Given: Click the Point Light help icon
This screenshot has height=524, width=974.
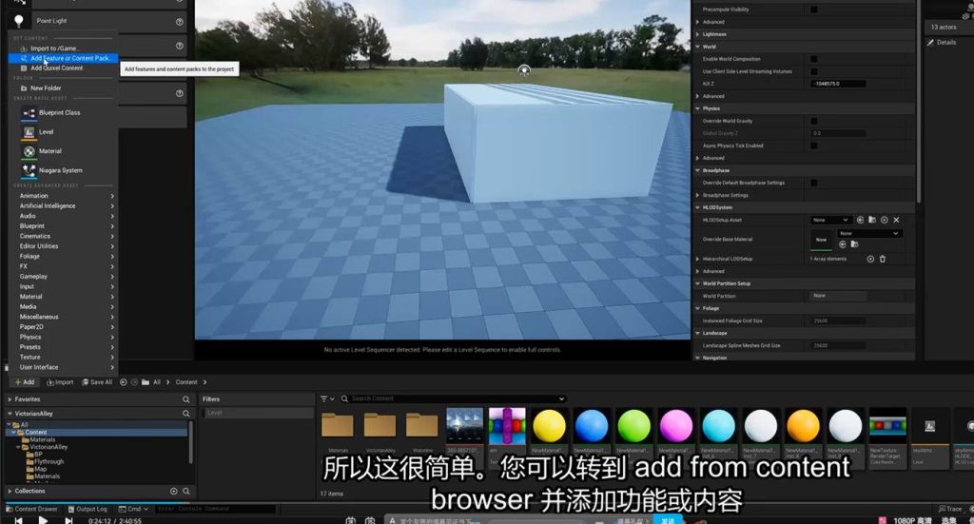Looking at the screenshot, I should (x=179, y=21).
